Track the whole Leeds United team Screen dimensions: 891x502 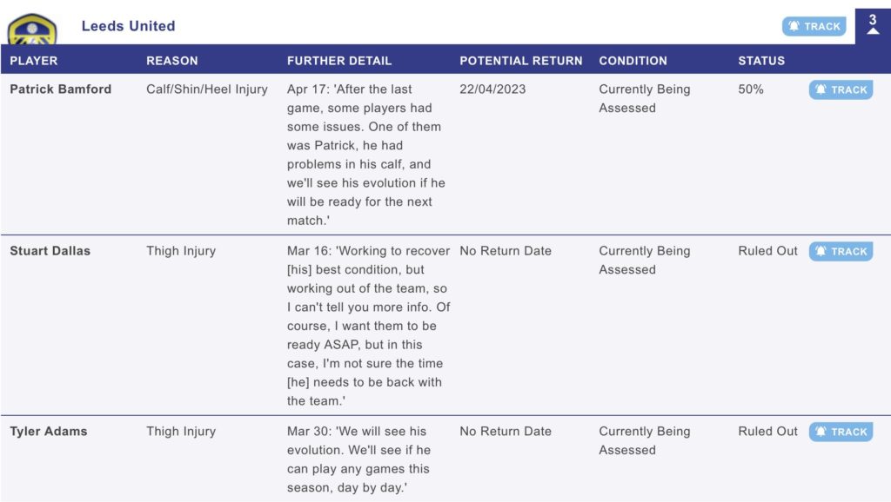tap(814, 26)
